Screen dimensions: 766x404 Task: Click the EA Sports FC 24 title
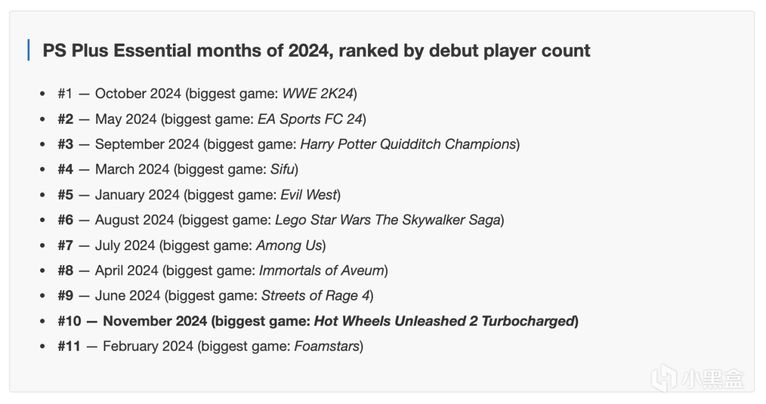point(310,119)
